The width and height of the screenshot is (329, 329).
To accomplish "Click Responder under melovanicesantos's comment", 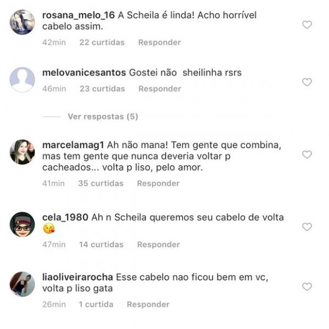I will 160,89.
